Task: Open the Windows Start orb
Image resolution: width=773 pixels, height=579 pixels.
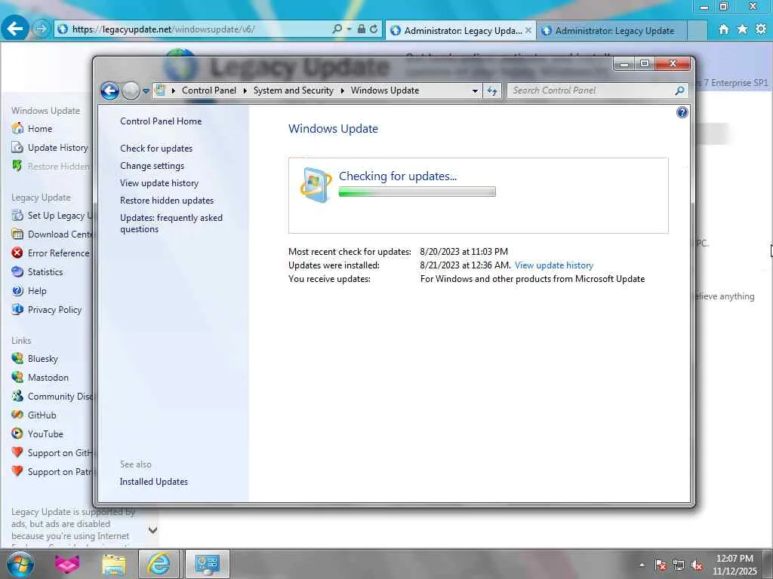Action: pos(20,565)
